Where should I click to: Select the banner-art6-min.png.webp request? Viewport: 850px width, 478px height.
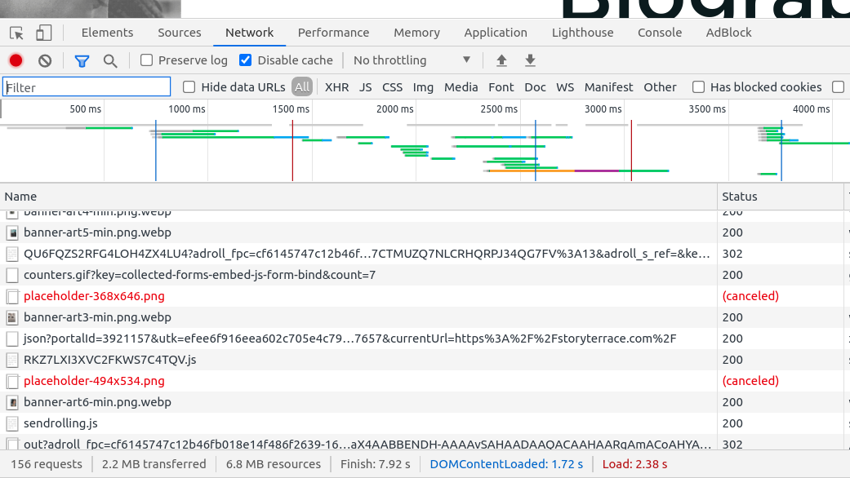coord(98,402)
